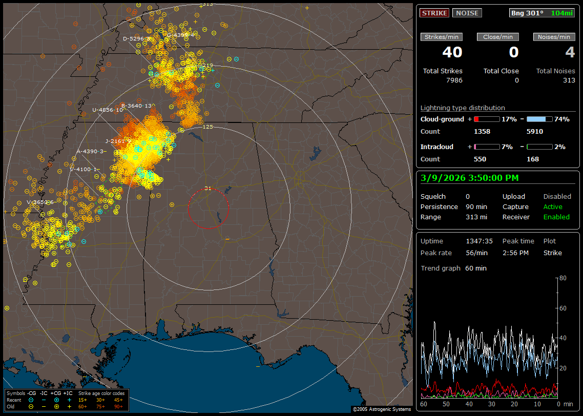The height and width of the screenshot is (416, 583).
Task: Select the Close/min label button
Action: coord(498,37)
